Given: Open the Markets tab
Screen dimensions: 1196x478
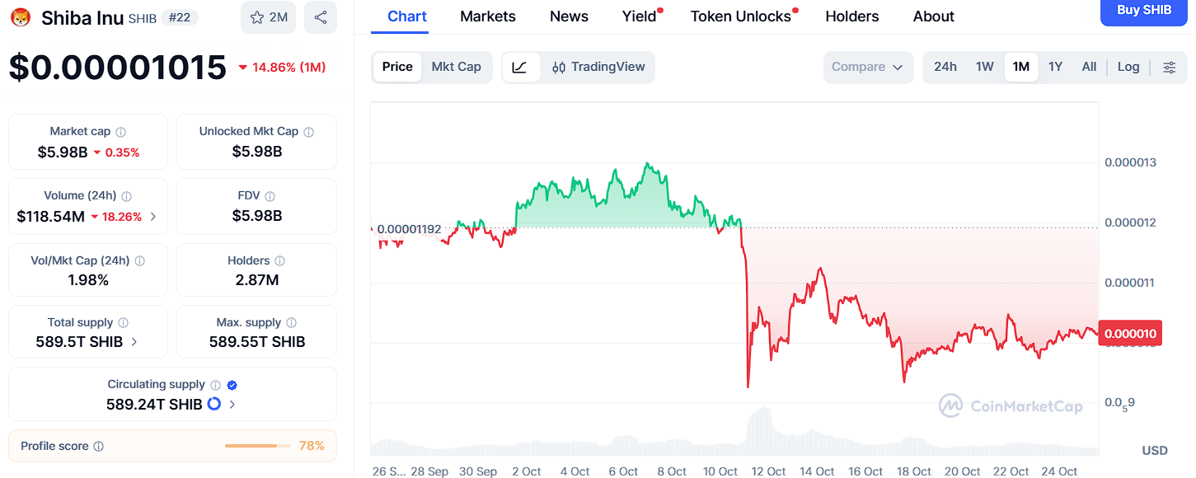Looking at the screenshot, I should 488,16.
